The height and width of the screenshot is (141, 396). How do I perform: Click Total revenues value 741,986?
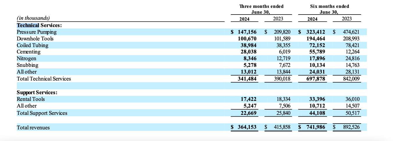(315, 127)
